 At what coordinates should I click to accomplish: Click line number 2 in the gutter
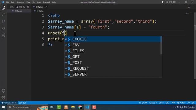pos(43,21)
